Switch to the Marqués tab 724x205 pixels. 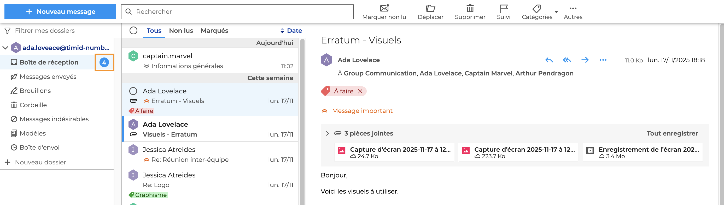point(214,30)
